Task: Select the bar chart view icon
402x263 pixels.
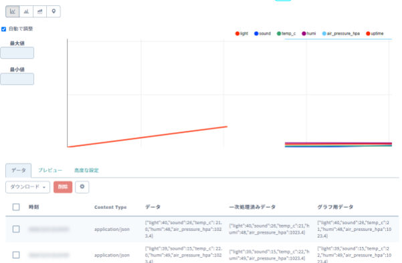Action: (26, 11)
